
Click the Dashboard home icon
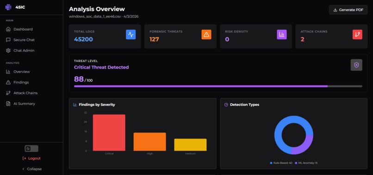[8, 29]
